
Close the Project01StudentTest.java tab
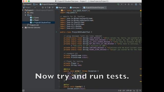coord(105,7)
